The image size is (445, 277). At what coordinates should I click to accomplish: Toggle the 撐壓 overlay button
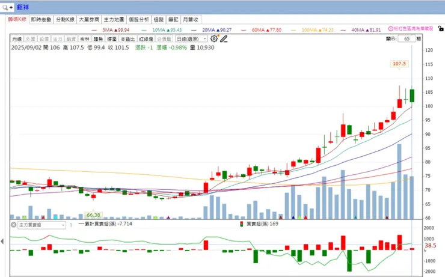[x=112, y=39]
